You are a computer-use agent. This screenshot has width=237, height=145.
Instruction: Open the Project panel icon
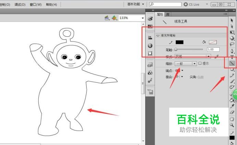tap(151, 92)
